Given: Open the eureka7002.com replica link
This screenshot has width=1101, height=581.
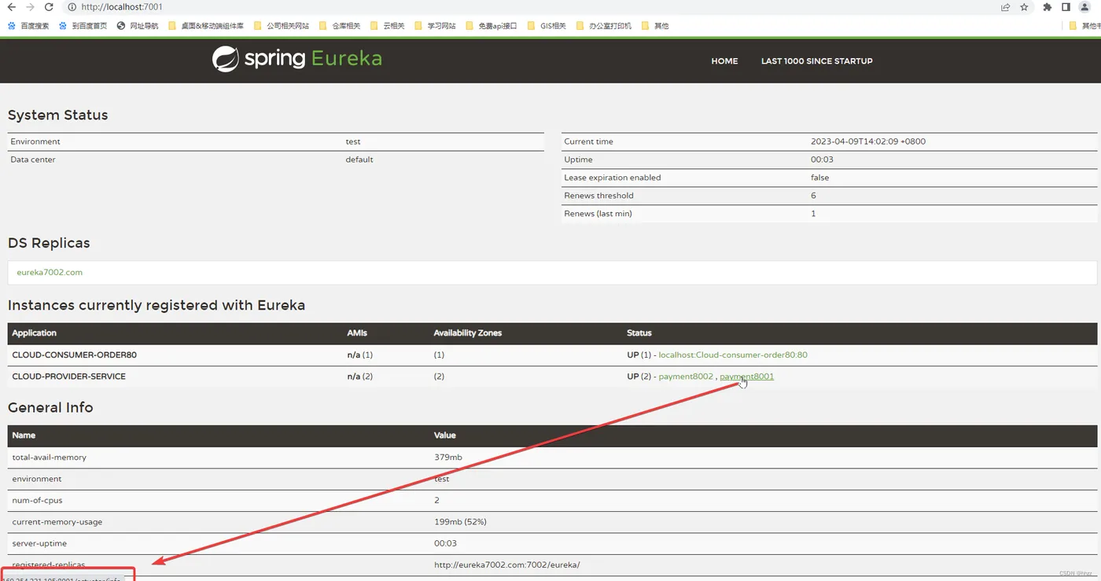Looking at the screenshot, I should tap(50, 272).
